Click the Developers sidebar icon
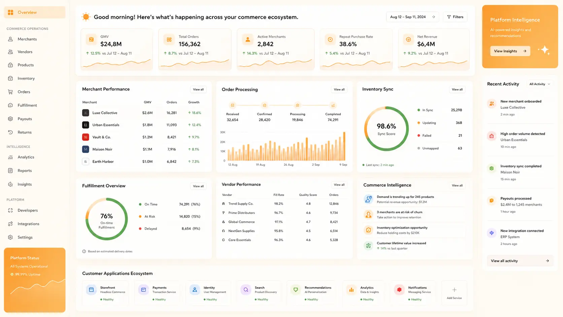The image size is (563, 317). (10, 211)
